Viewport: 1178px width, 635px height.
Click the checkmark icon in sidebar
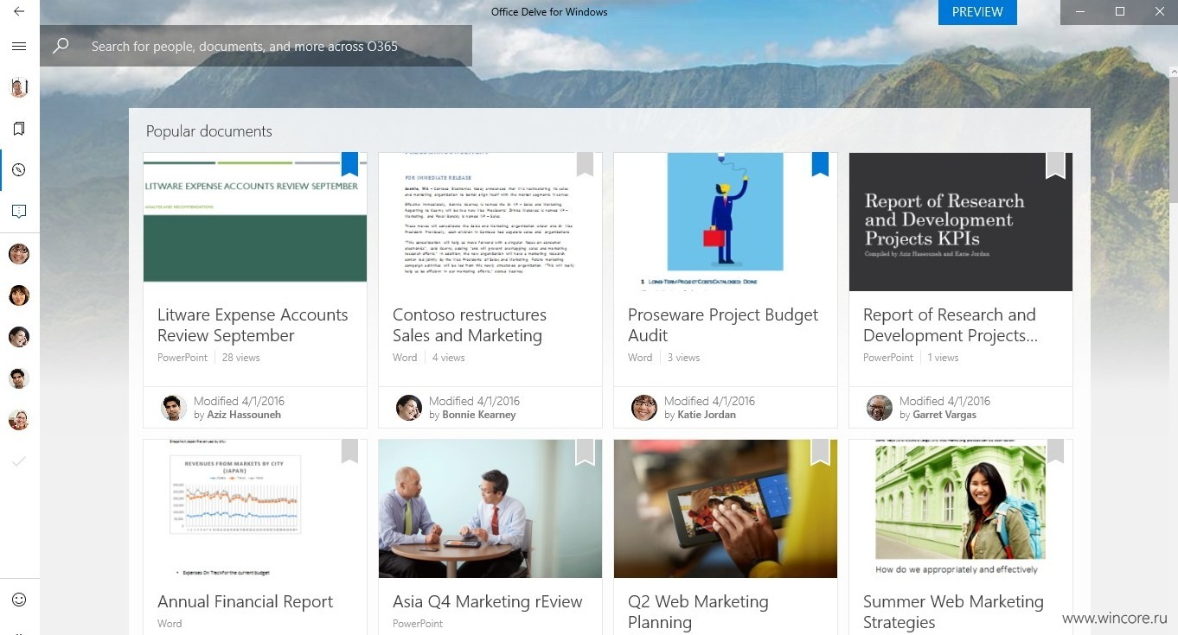click(x=19, y=461)
